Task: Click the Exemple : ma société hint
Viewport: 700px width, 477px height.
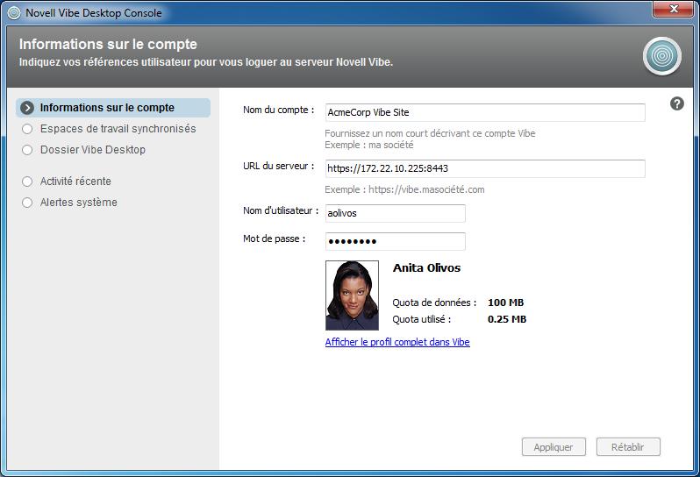Action: pyautogui.click(x=368, y=145)
